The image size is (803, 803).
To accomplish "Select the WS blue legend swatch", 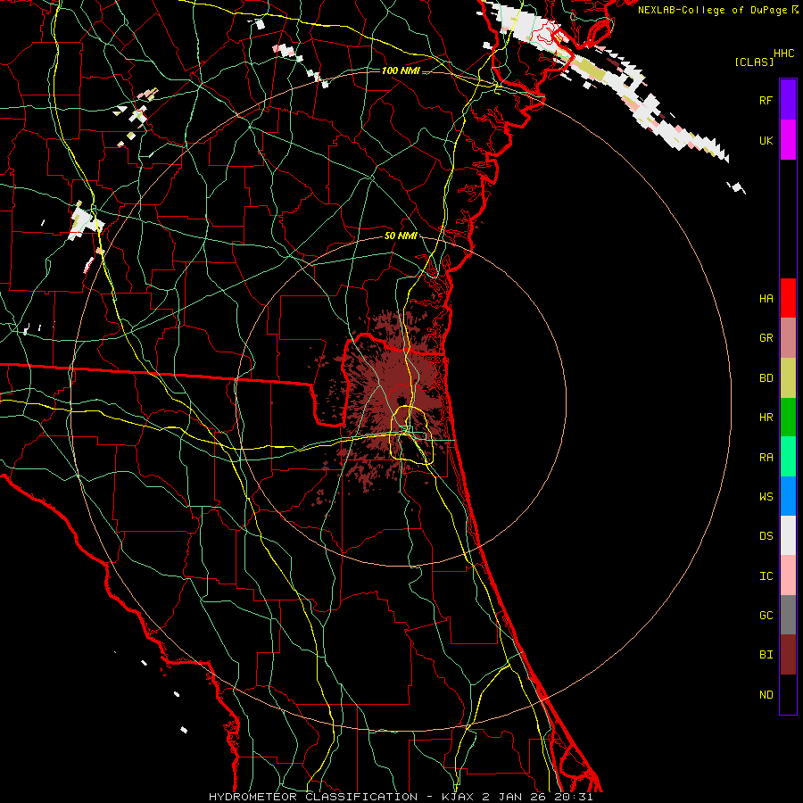I will [788, 496].
